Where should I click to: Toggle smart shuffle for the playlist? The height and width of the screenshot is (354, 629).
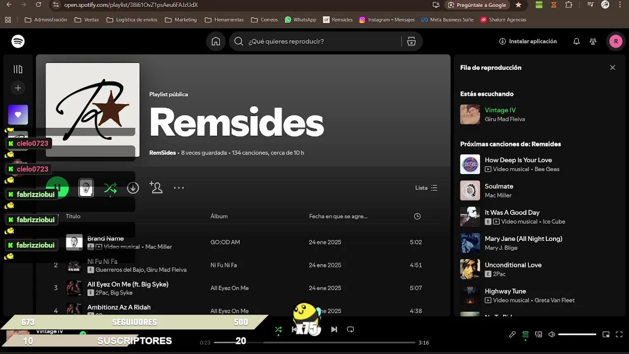110,188
